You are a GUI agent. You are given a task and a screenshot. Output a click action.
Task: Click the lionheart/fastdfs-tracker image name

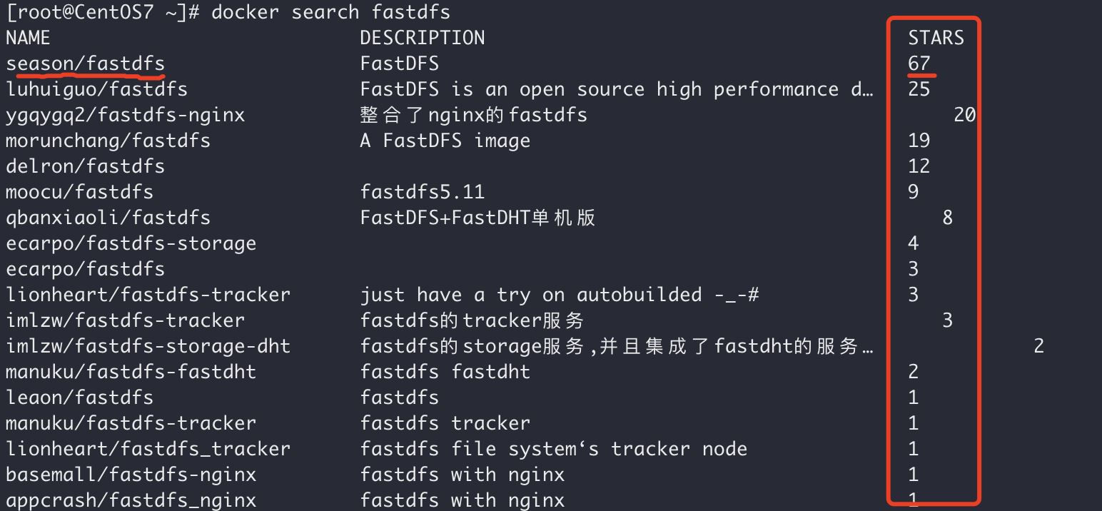(x=148, y=295)
